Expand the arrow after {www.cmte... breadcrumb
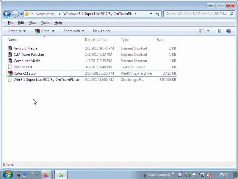Viewport: 238px width, 179px height. pyautogui.click(x=60, y=14)
